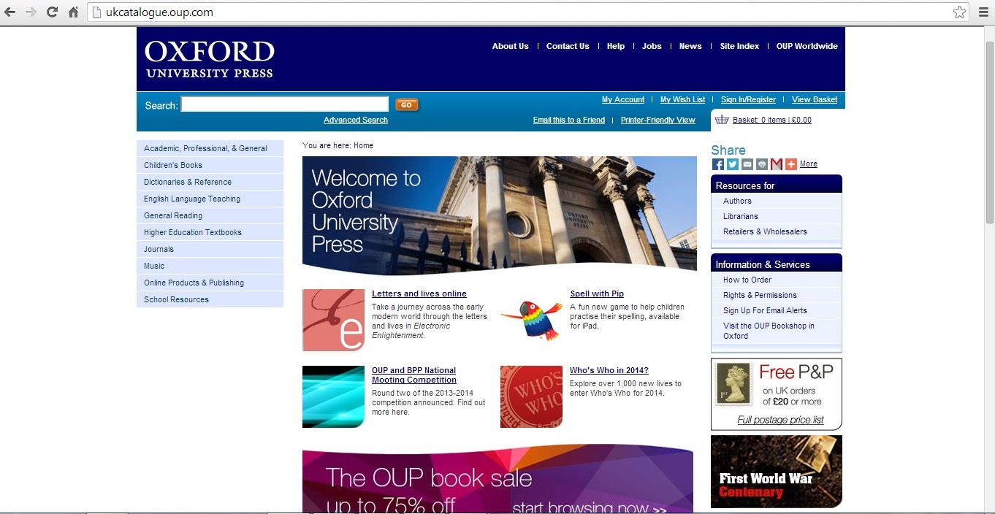Share page via Facebook icon
This screenshot has height=514, width=995.
tap(718, 164)
